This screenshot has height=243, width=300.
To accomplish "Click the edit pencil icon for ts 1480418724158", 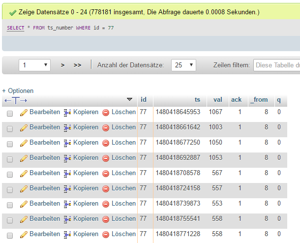I will click(x=24, y=189).
